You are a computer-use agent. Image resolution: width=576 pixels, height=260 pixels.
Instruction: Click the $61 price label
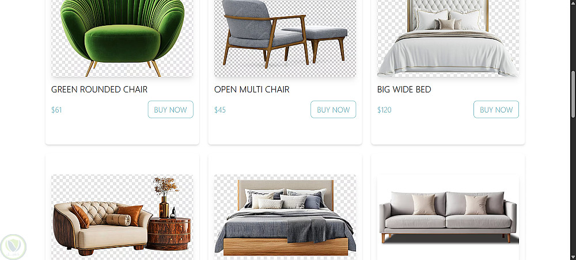pyautogui.click(x=56, y=110)
